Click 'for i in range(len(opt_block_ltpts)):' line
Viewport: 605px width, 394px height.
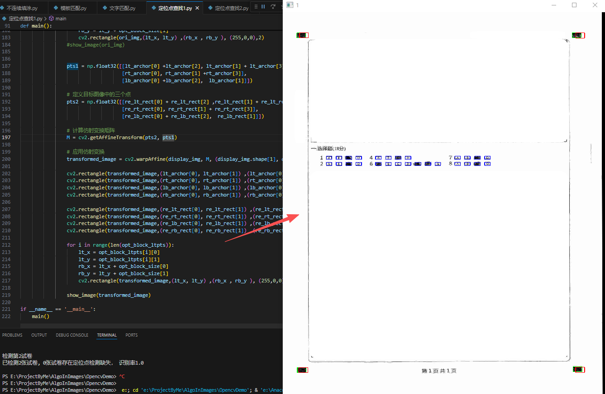(120, 245)
